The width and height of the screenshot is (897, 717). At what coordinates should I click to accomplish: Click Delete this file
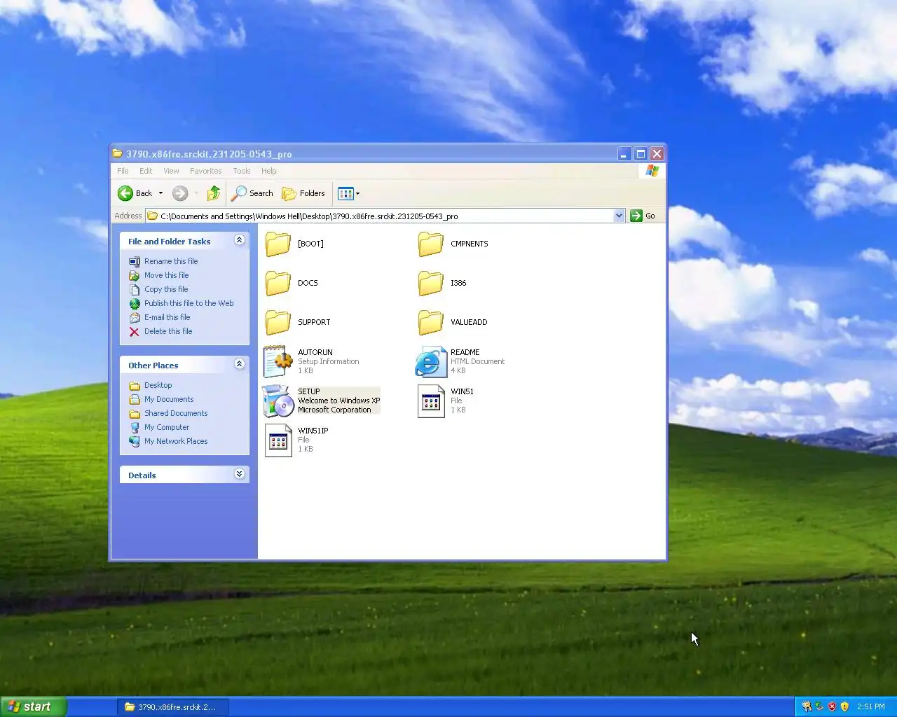click(x=168, y=331)
